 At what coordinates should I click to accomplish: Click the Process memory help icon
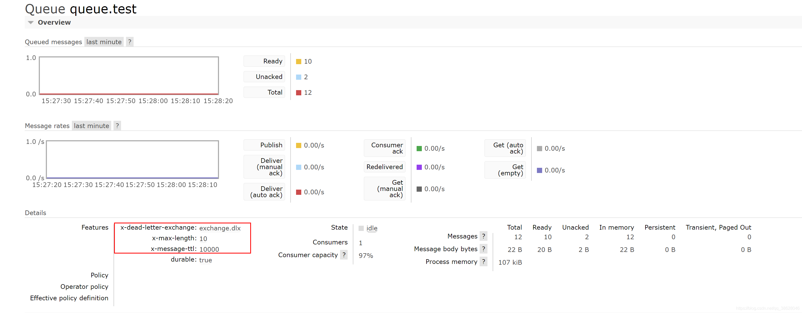point(483,262)
